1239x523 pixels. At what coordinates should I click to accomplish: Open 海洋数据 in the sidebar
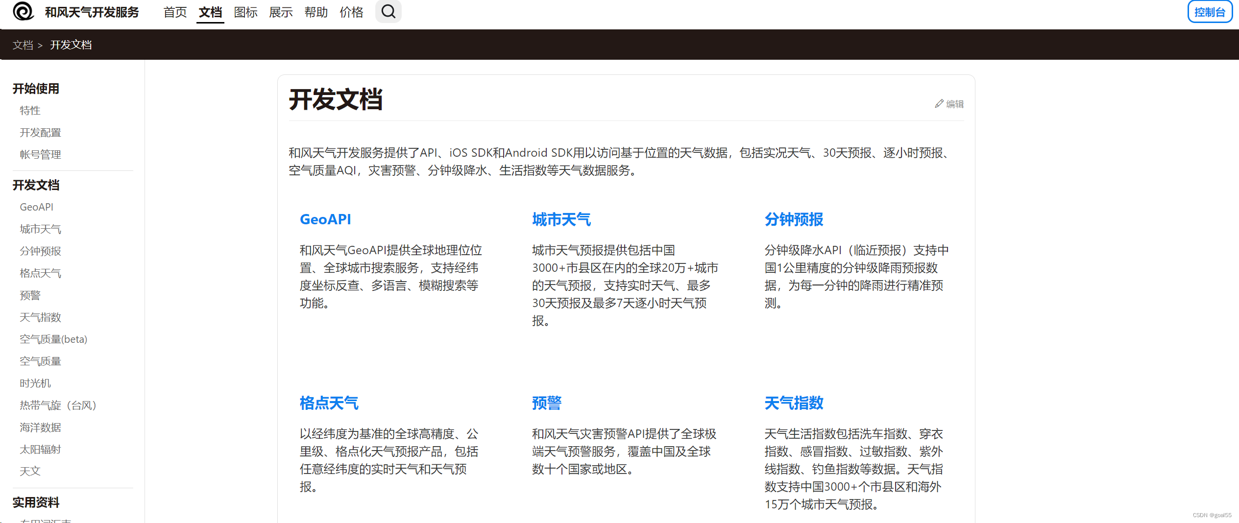(x=40, y=428)
